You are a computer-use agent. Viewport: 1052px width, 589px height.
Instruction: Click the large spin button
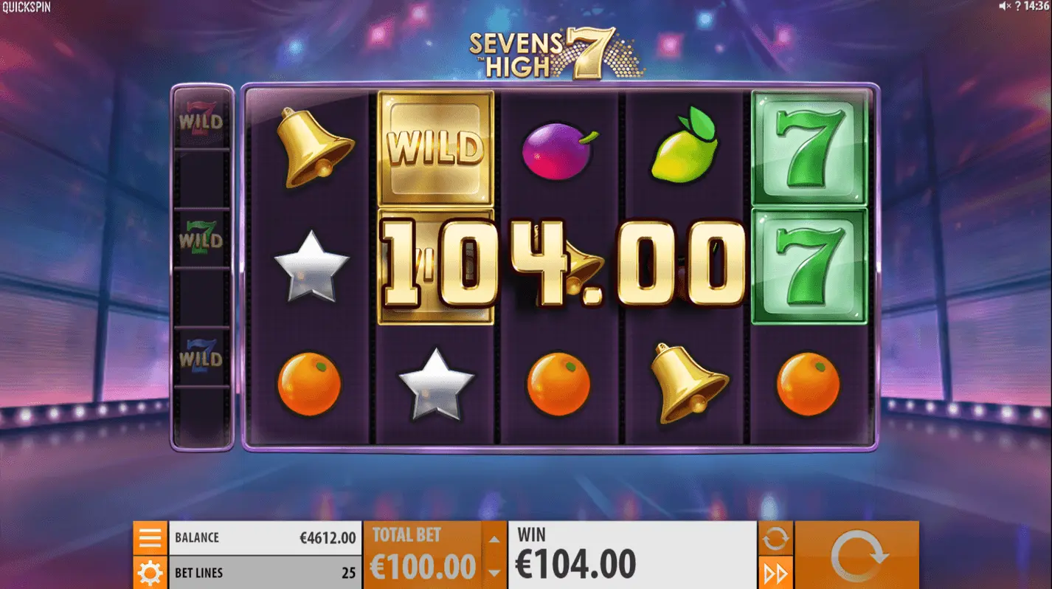click(857, 555)
